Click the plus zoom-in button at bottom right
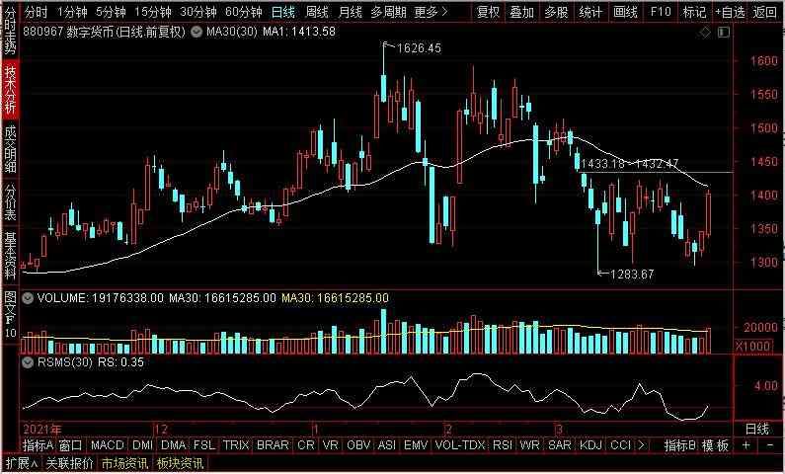The image size is (785, 474). coord(746,445)
